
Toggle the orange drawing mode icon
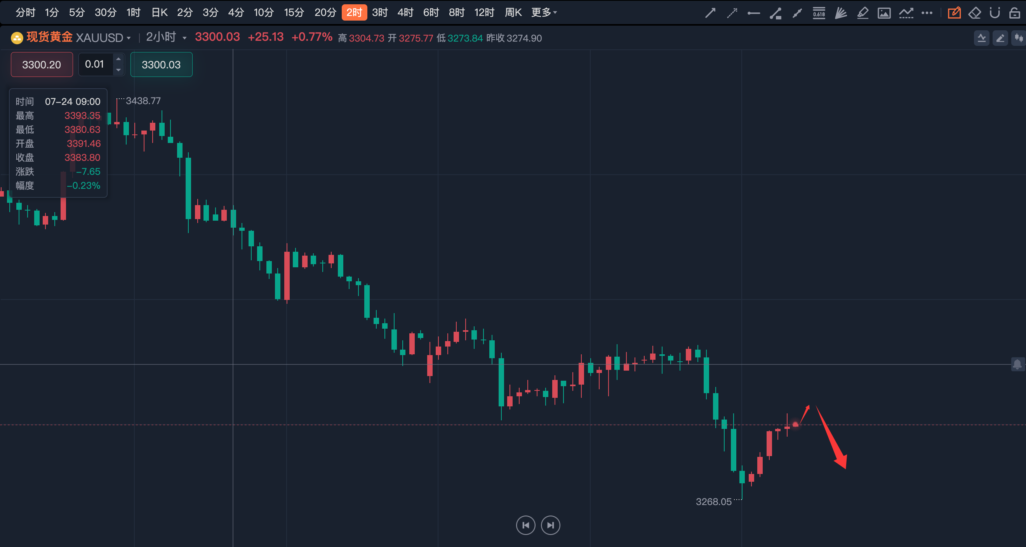(x=954, y=13)
